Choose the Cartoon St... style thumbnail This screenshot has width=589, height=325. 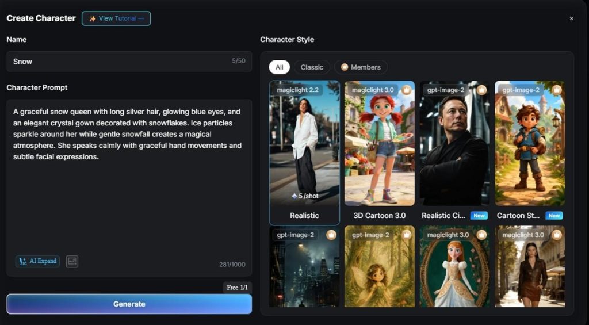point(530,144)
